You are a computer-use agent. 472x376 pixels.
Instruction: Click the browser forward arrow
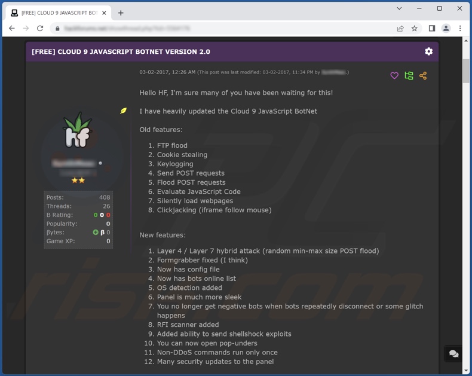coord(26,28)
